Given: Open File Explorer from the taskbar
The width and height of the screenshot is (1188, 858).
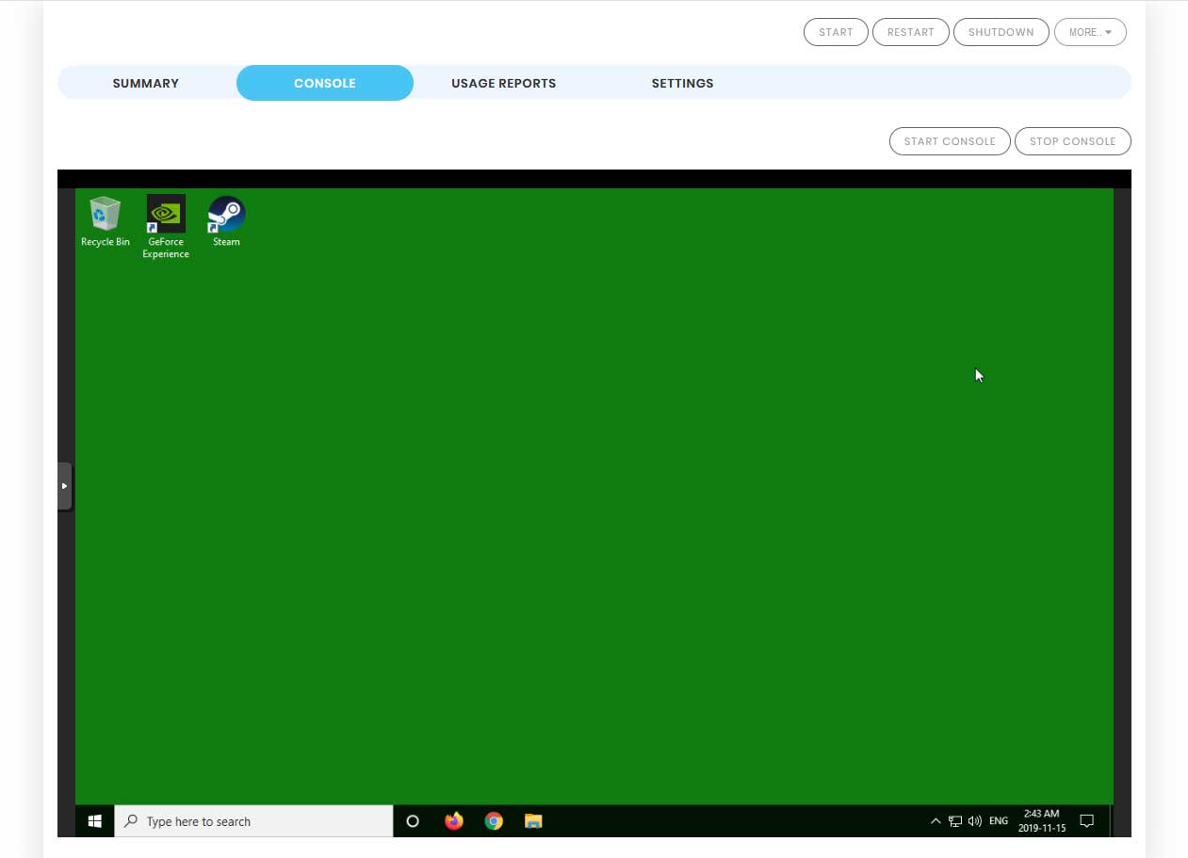Looking at the screenshot, I should 533,821.
